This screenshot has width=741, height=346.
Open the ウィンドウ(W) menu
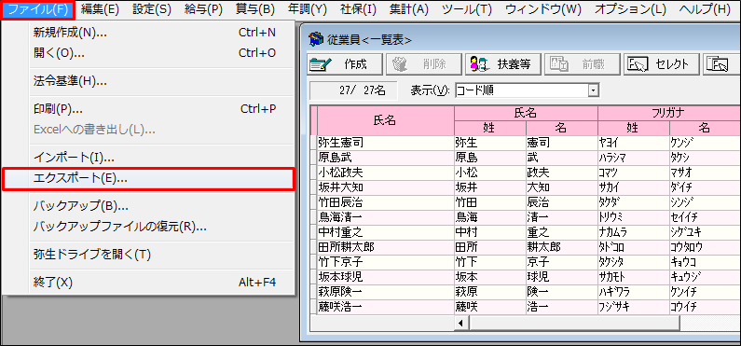[544, 9]
